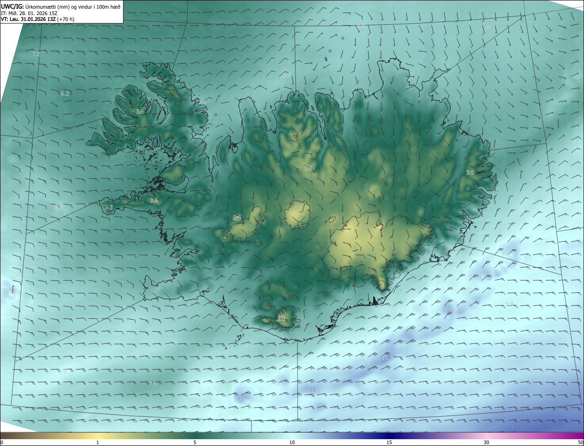Click the '50' tick on the color scale
This screenshot has height=446, width=584.
click(x=580, y=442)
